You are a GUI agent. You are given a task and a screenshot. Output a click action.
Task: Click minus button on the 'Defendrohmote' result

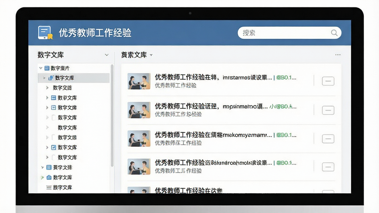pos(328,167)
